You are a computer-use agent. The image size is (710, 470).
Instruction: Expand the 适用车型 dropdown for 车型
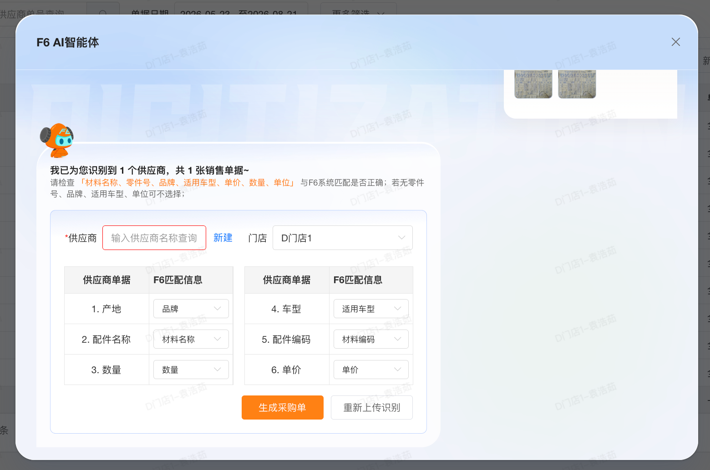[371, 309]
